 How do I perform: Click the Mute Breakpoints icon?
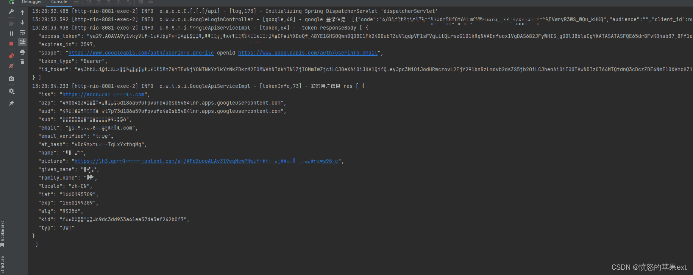(11, 66)
